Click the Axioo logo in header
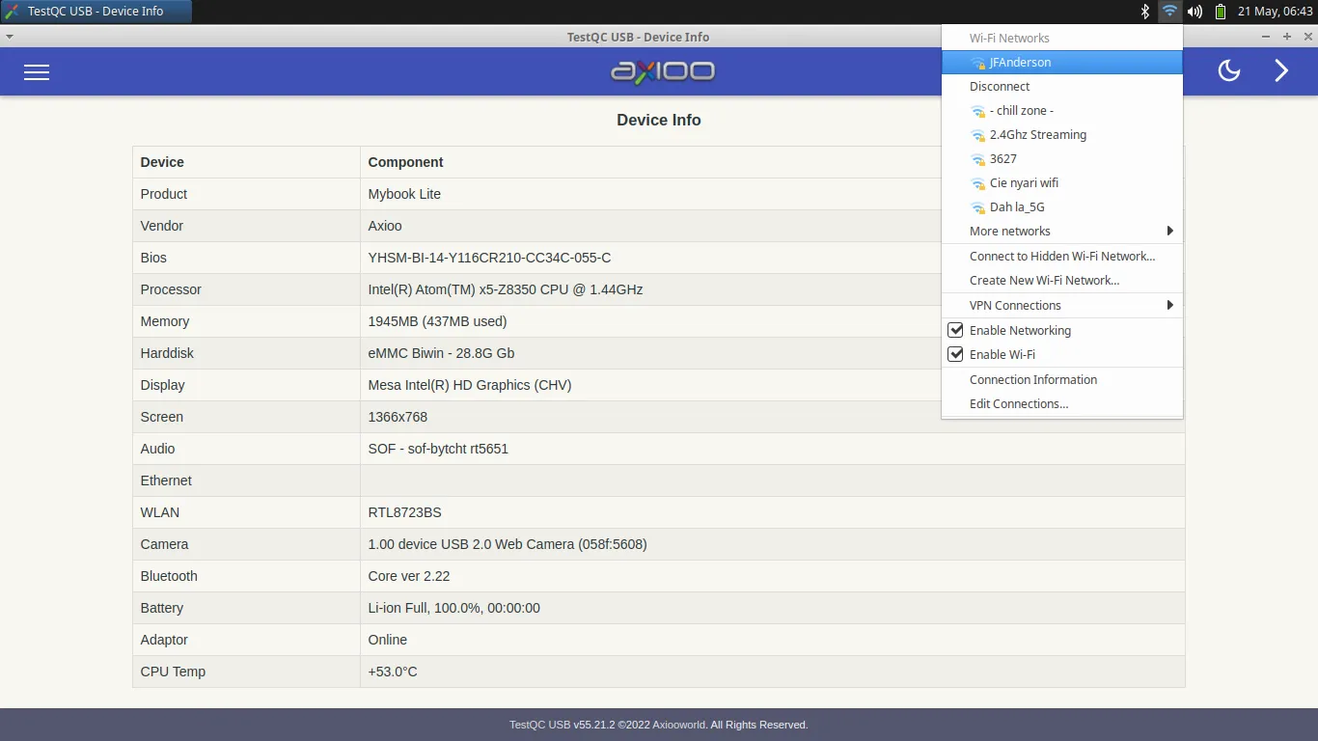1318x741 pixels. point(662,71)
